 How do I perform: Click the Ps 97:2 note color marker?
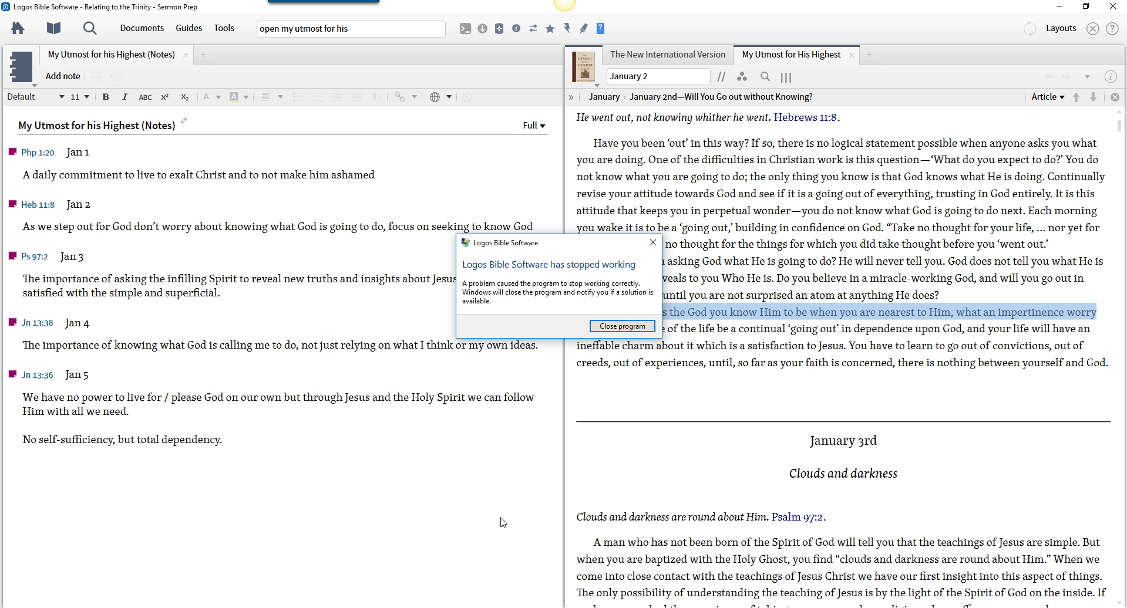tap(12, 256)
